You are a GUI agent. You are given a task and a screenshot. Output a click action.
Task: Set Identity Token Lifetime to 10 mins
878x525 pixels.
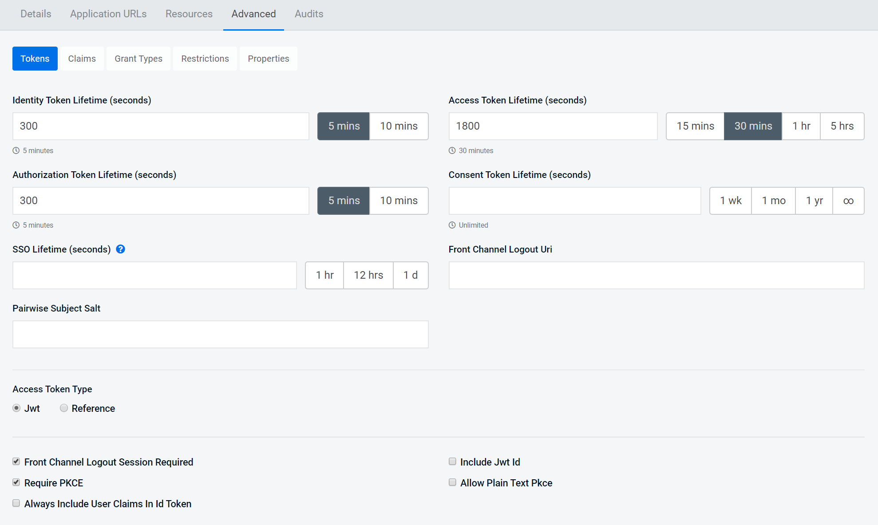point(398,126)
